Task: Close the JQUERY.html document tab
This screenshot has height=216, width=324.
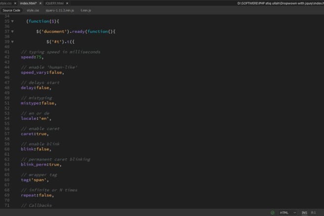Action: point(67,3)
